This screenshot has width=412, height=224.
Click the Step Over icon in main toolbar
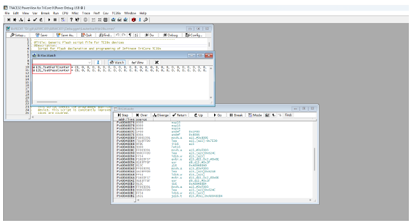click(x=15, y=20)
